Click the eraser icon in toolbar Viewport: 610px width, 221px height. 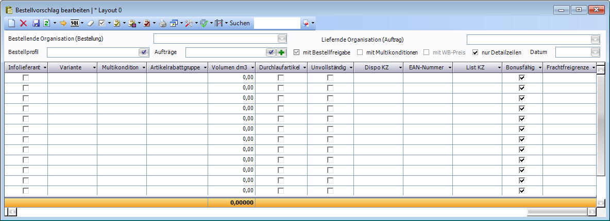pyautogui.click(x=90, y=23)
